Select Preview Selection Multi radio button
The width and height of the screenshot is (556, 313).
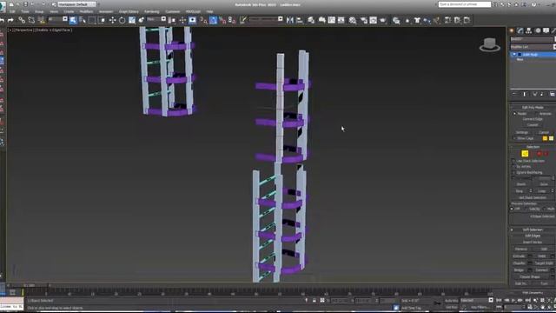pyautogui.click(x=544, y=209)
